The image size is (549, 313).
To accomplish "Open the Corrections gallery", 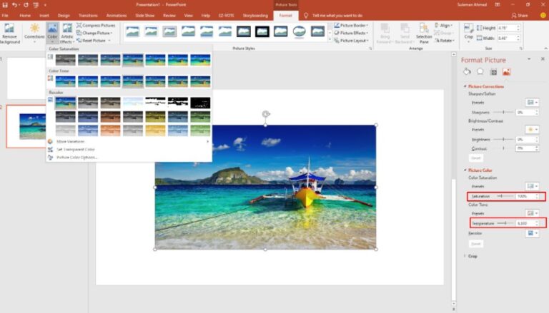I will coord(34,32).
